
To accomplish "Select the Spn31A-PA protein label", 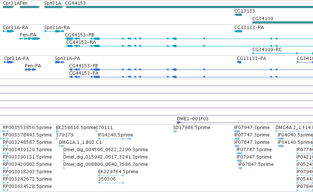I will pos(67,58).
